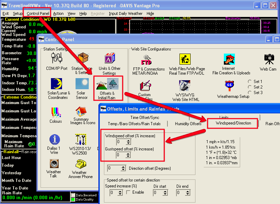This screenshot has width=280, height=204.
Task: Open FTP & Connections METAR/NOAA icon
Action: tap(147, 60)
